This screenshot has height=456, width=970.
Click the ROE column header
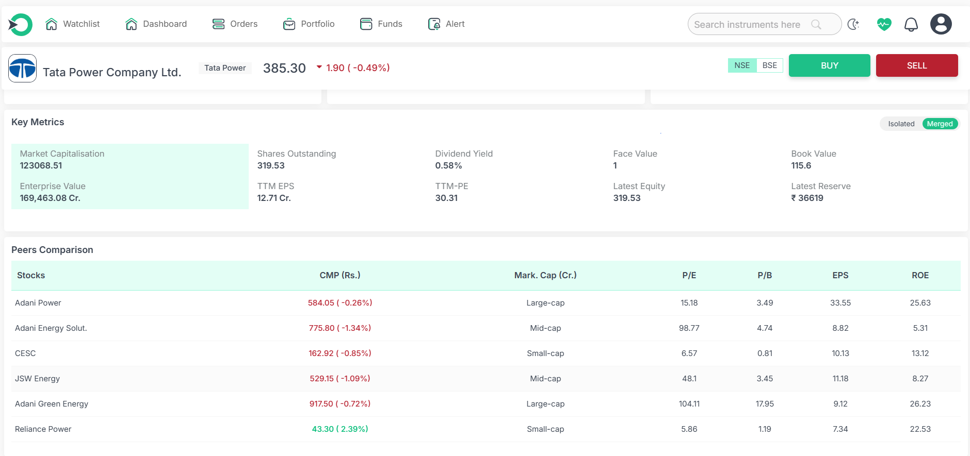point(920,275)
